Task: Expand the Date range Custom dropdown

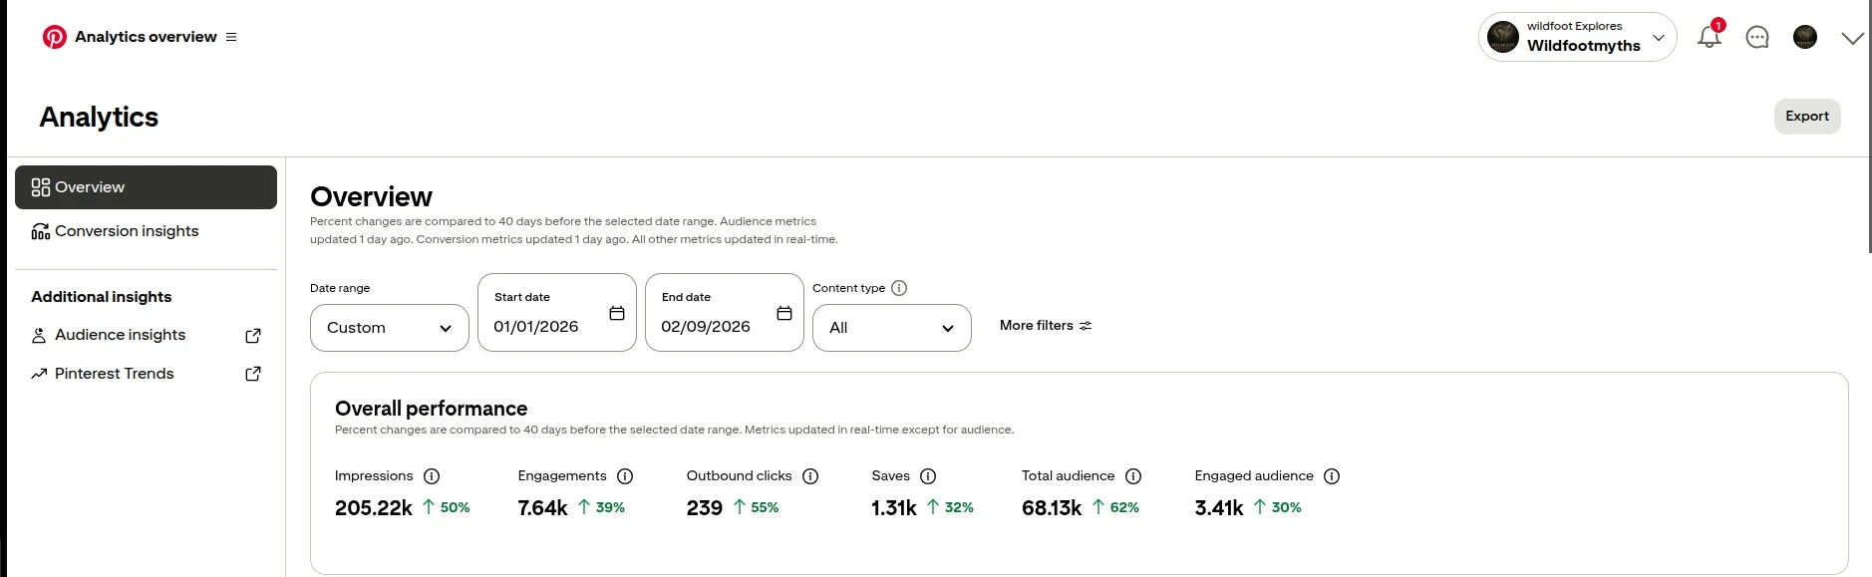Action: point(390,328)
